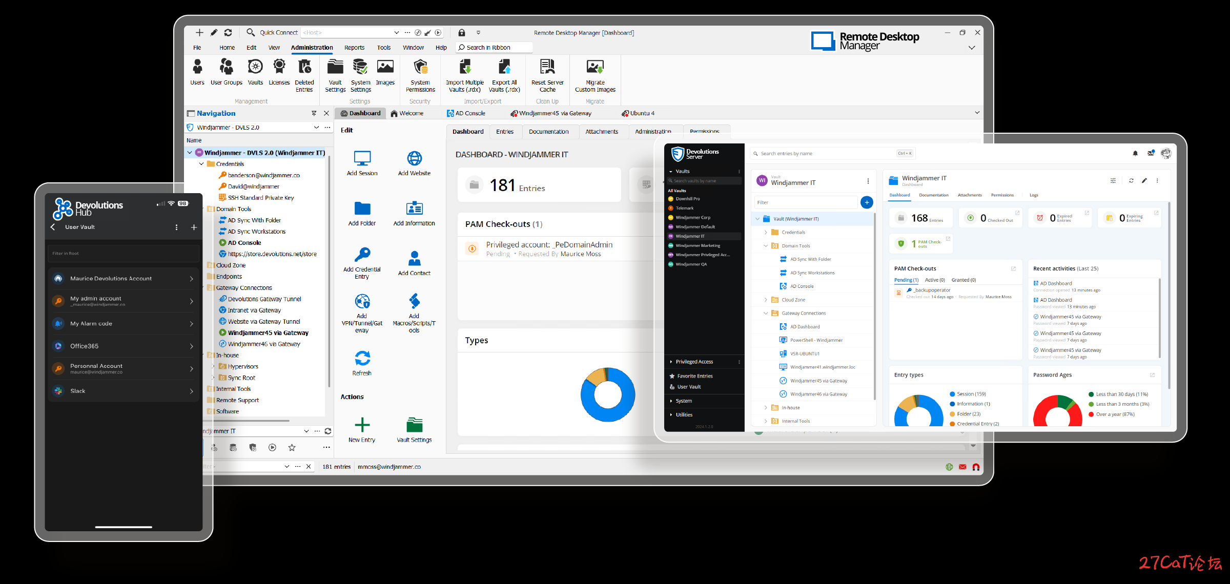The image size is (1230, 584).
Task: Click favorites star icon in navigation bottom bar
Action: (x=292, y=448)
